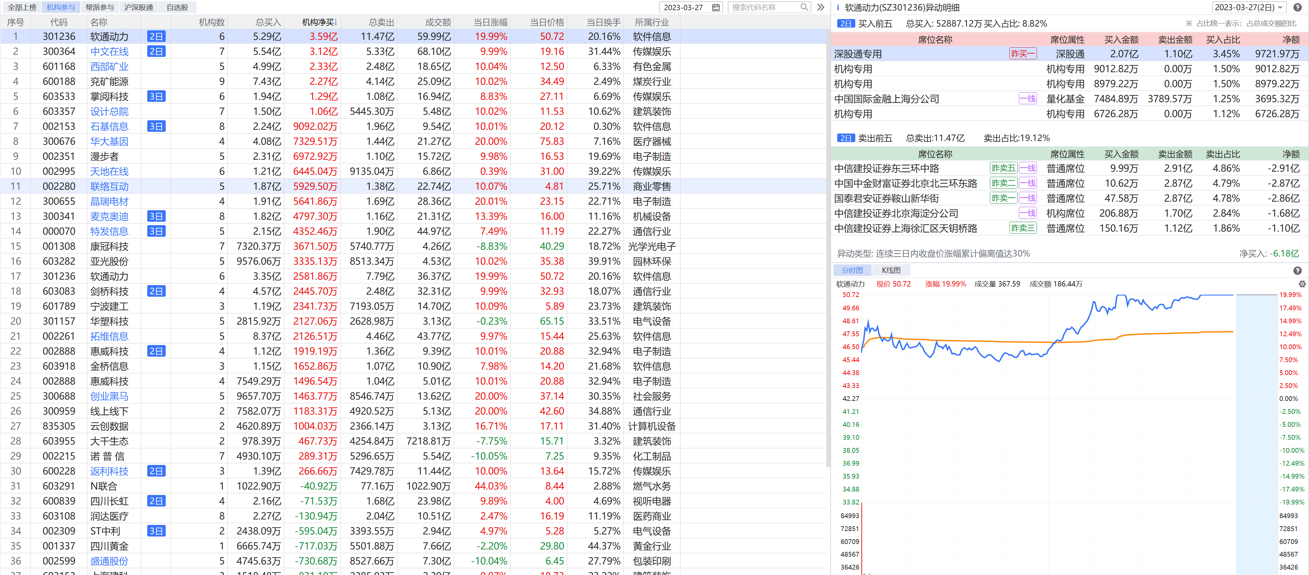Open stock link 西部矿业
1309x575 pixels.
pyautogui.click(x=109, y=66)
